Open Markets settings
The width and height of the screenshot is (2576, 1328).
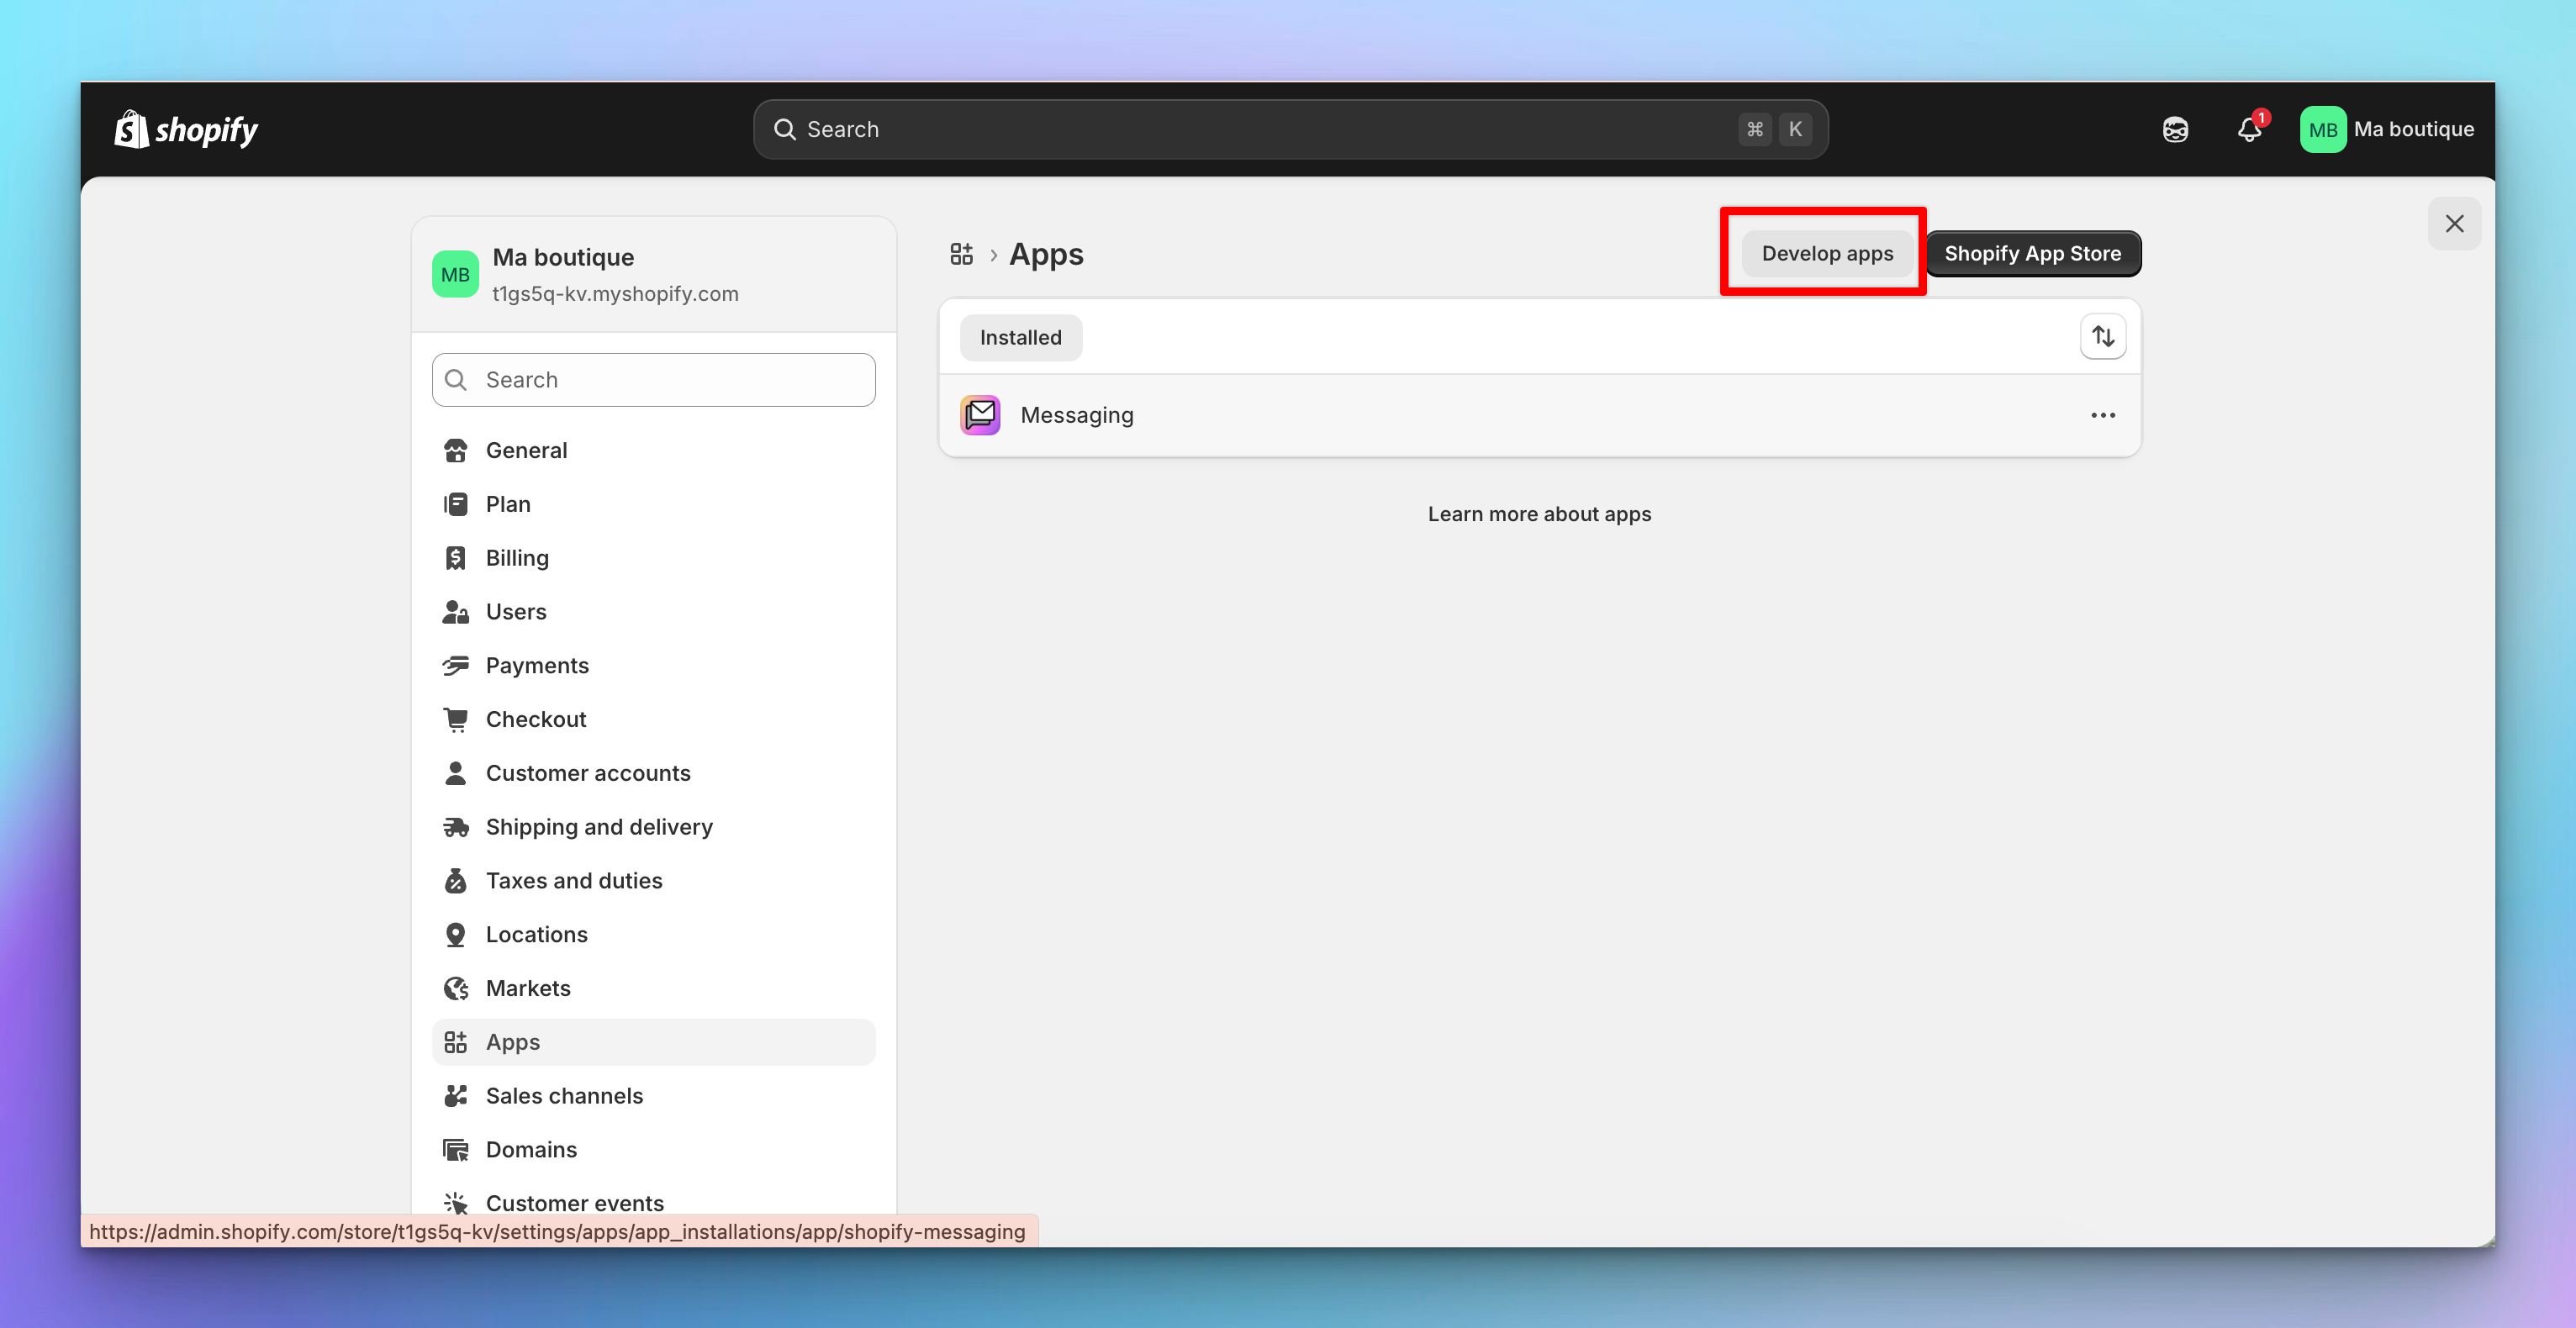(x=654, y=989)
